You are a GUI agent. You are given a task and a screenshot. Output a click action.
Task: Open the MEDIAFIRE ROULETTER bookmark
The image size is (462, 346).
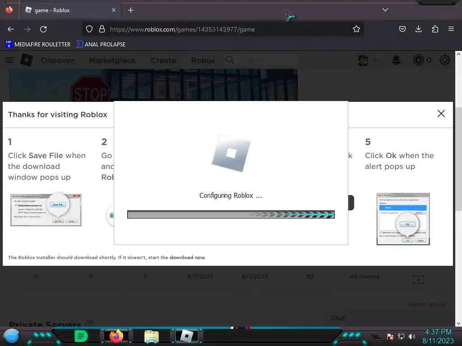click(x=38, y=45)
